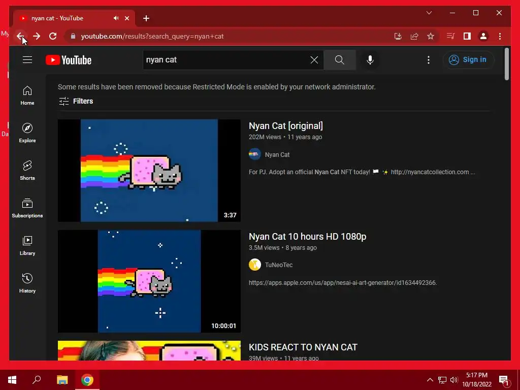The width and height of the screenshot is (520, 390).
Task: Open the Windows Start menu
Action: coord(12,380)
